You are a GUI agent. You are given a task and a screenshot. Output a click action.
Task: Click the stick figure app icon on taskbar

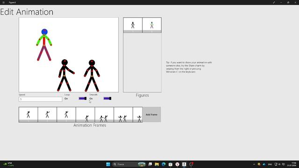(184, 164)
